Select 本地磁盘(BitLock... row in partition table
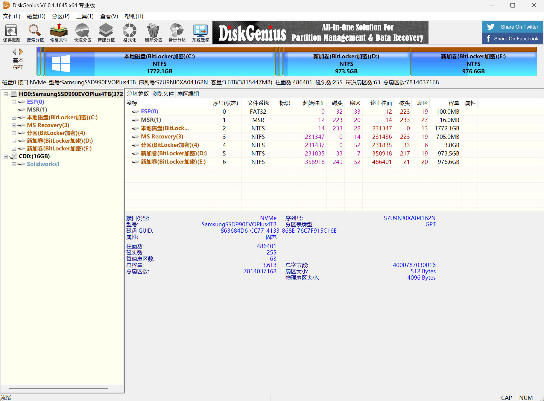 [301, 128]
